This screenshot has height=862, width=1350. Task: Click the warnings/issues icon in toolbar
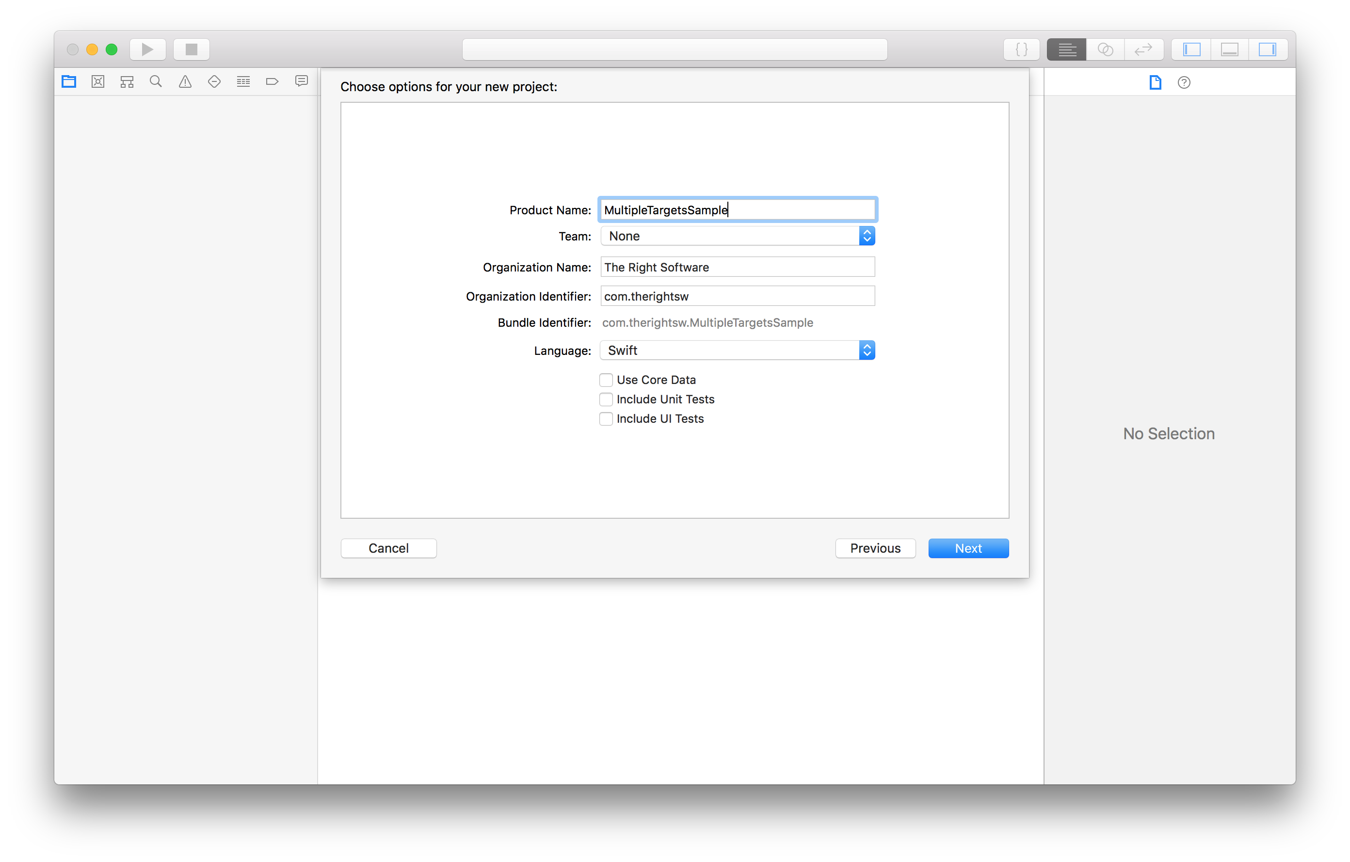185,80
